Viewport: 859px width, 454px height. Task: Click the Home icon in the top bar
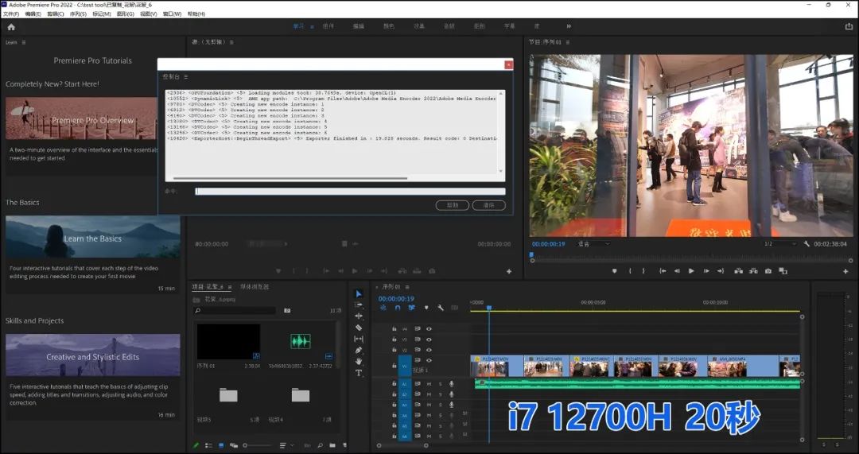11,26
